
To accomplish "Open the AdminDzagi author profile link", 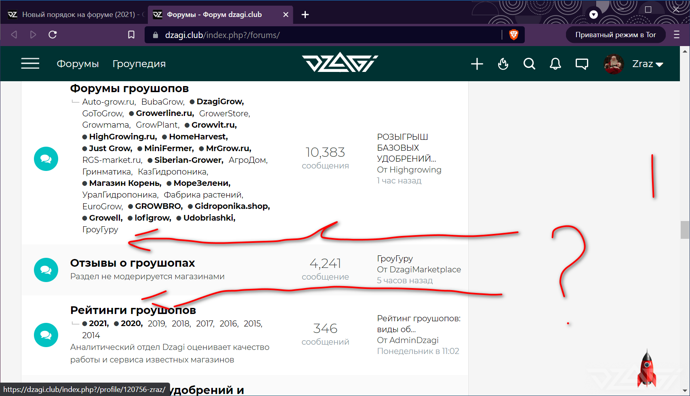I will coord(414,340).
